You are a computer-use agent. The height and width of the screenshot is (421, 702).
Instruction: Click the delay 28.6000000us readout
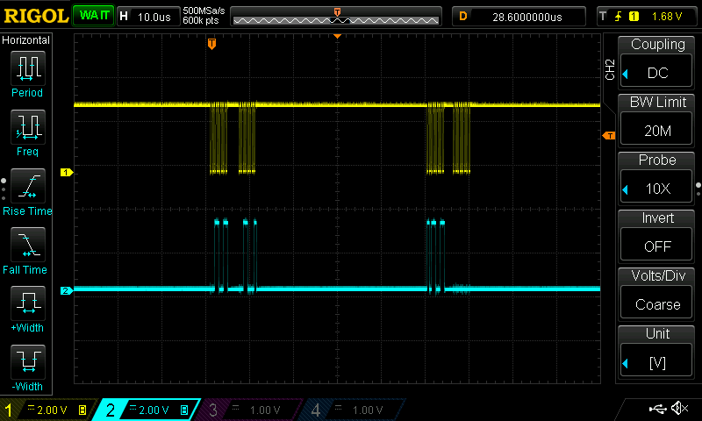[x=527, y=17]
